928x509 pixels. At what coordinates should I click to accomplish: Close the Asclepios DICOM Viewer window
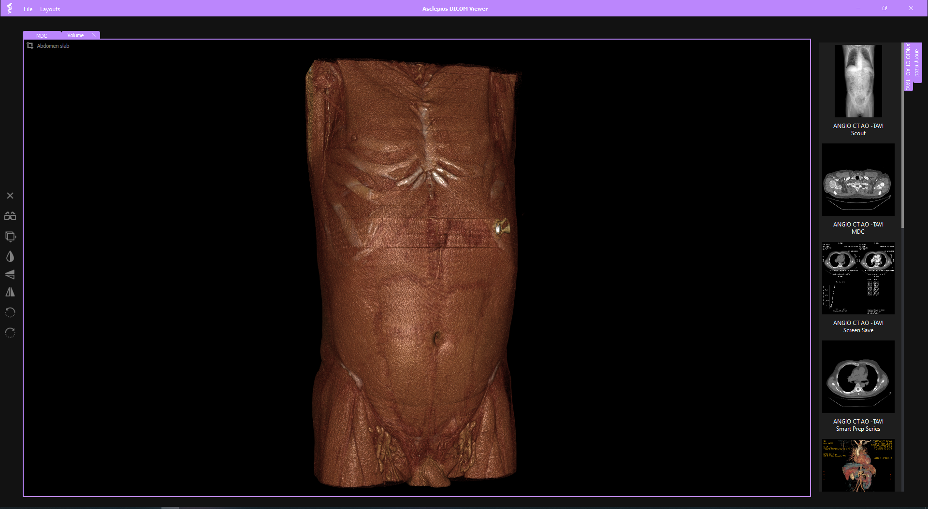click(911, 8)
